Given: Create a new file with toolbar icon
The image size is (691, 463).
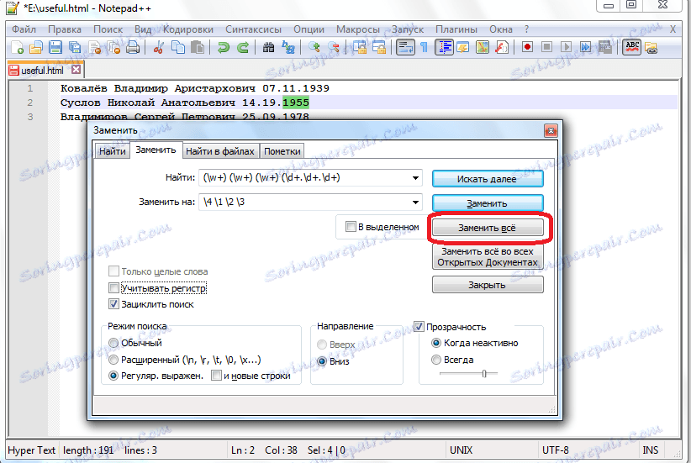Looking at the screenshot, I should pyautogui.click(x=17, y=47).
